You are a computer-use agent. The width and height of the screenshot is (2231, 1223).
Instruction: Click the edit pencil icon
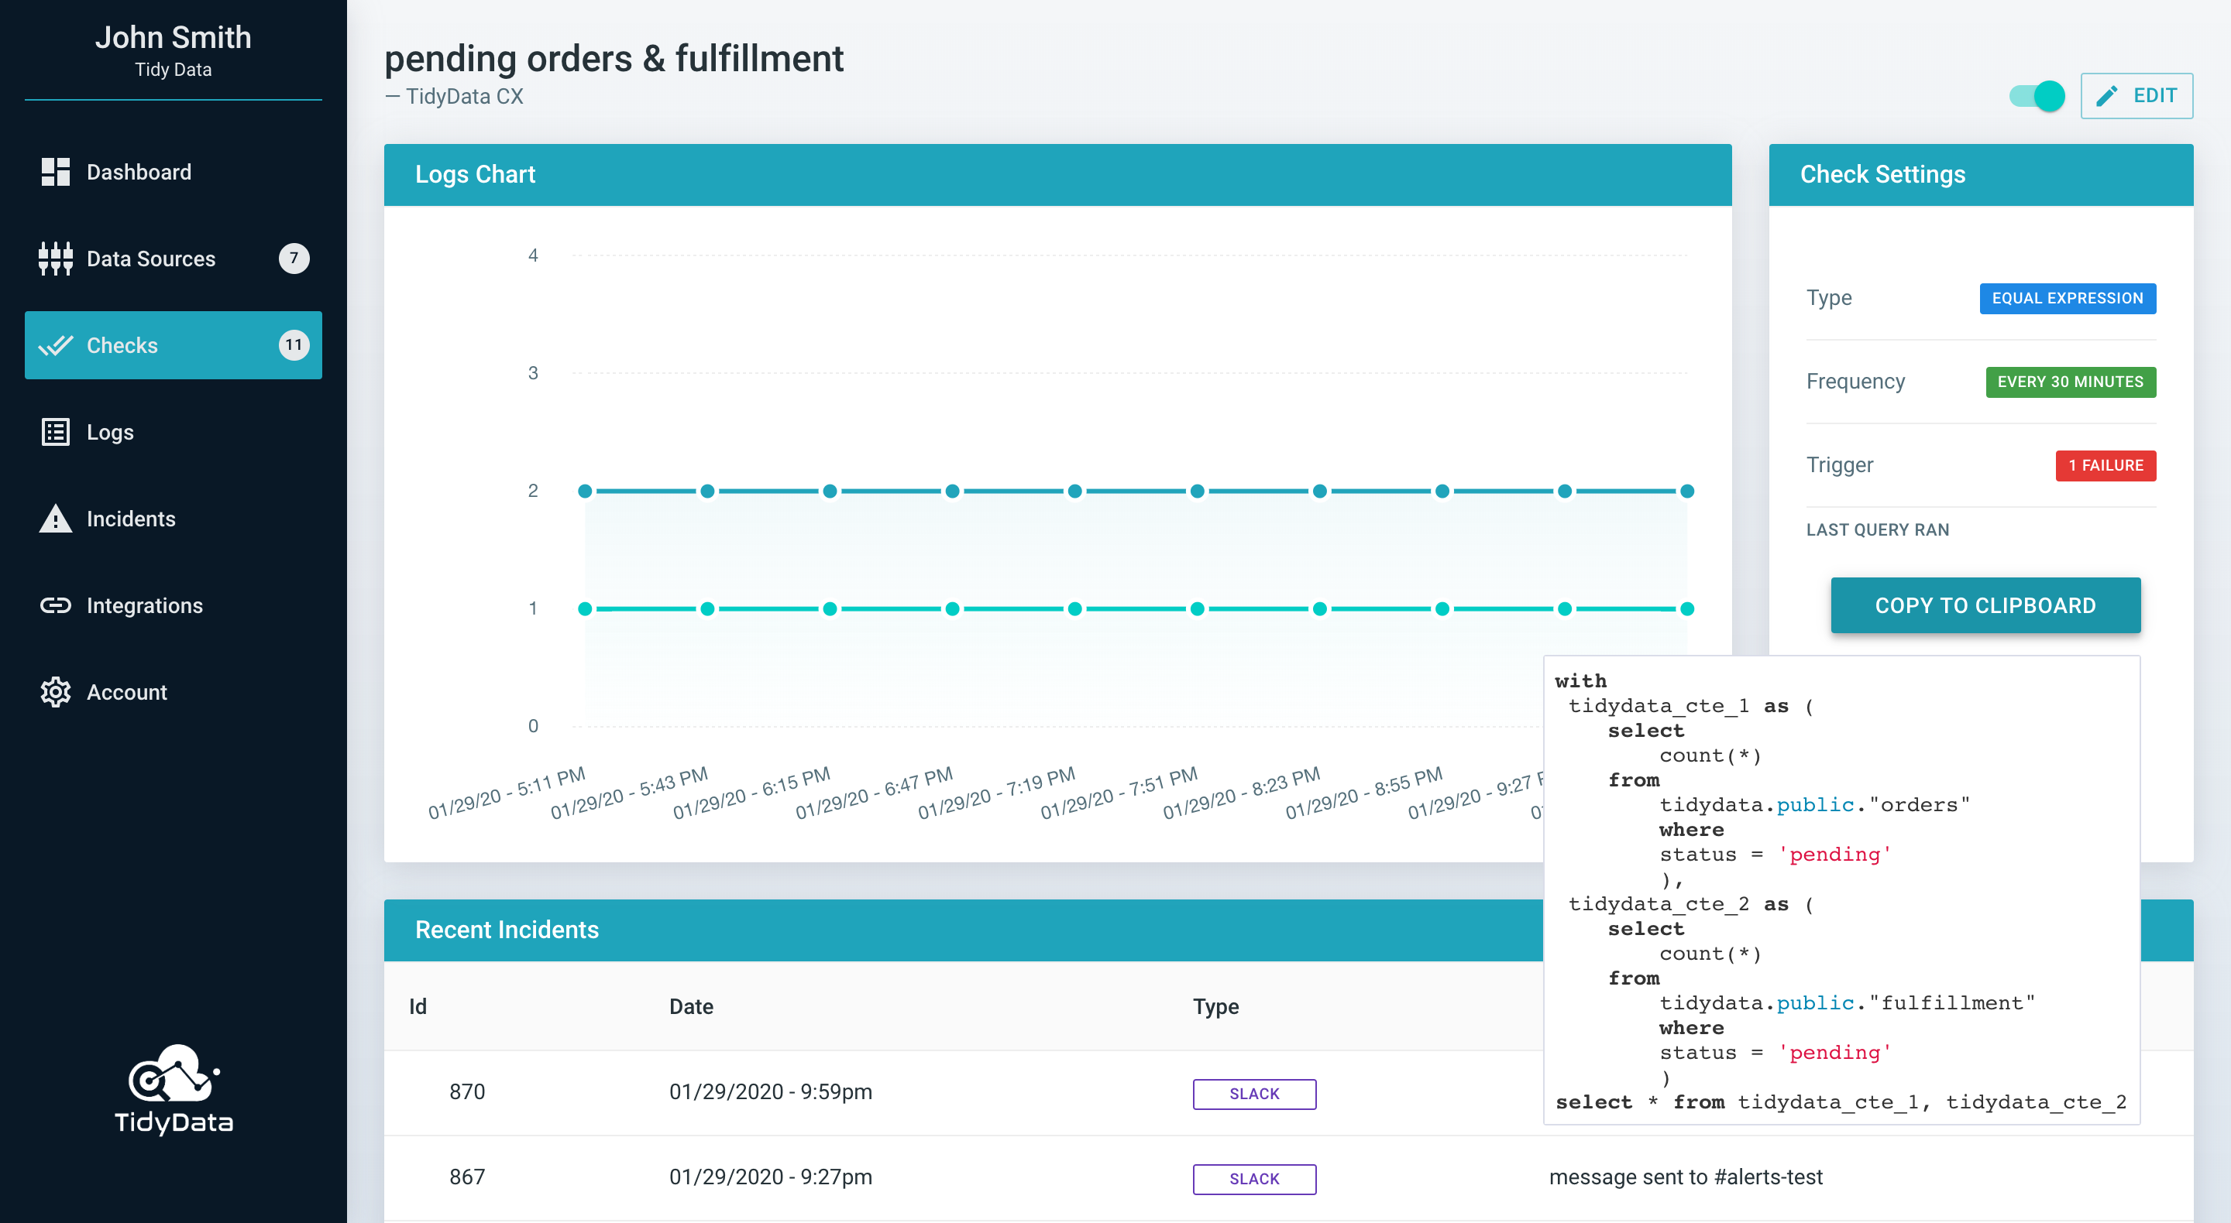click(x=2107, y=95)
